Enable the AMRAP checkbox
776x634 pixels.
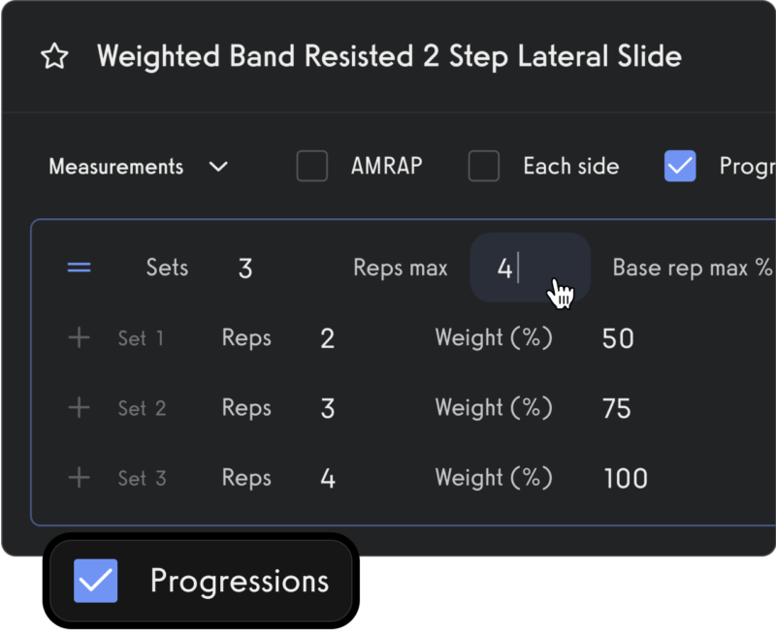pyautogui.click(x=311, y=166)
